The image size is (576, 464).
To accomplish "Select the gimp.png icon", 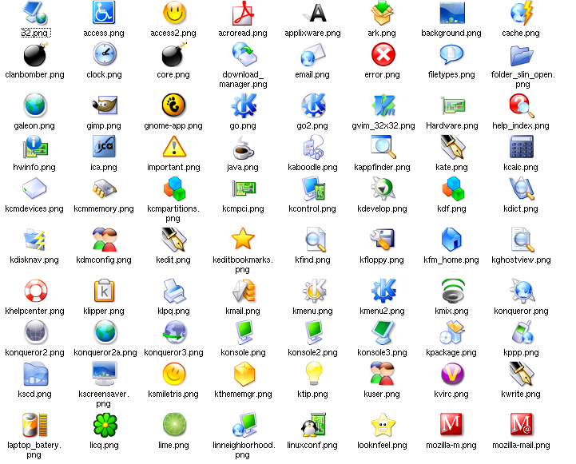I will click(x=104, y=105).
